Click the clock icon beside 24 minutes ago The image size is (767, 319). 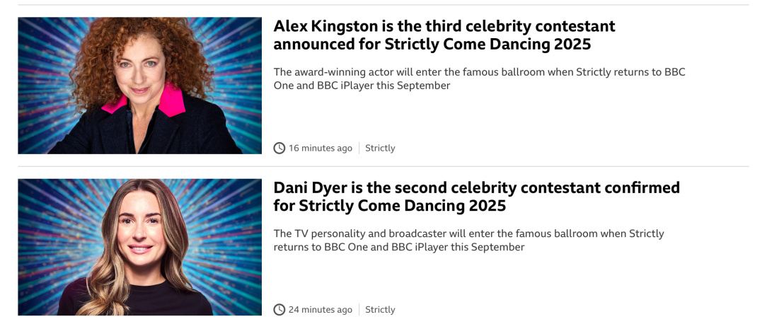(x=279, y=309)
